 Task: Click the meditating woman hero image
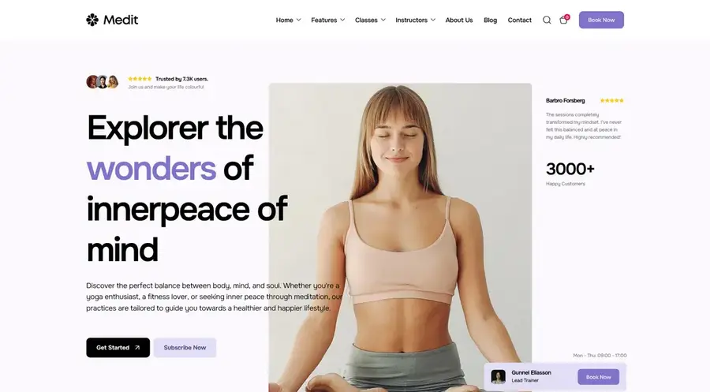click(400, 237)
